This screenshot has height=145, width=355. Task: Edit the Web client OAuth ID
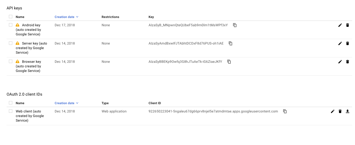[333, 111]
